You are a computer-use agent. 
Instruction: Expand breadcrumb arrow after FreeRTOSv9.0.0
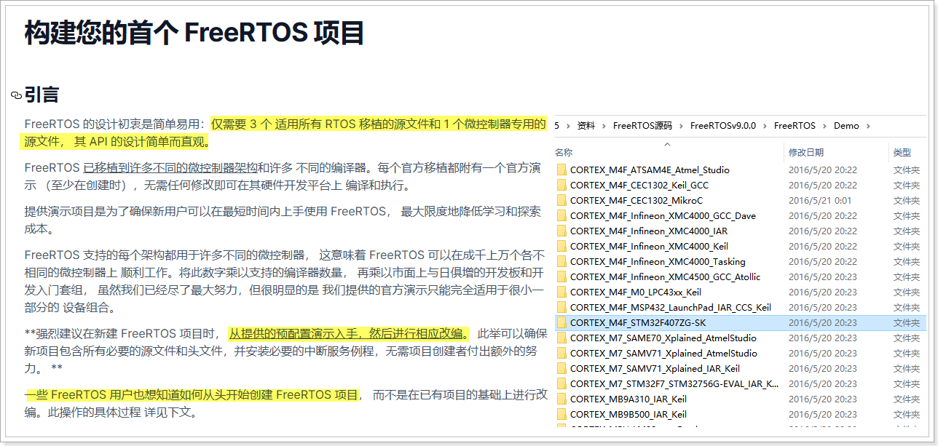(765, 126)
